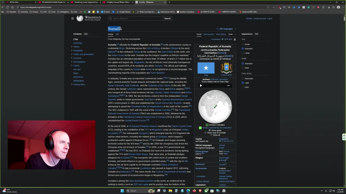Switch to A Highly Unusual Winter Pattern tab
Viewport: 346px width, 194px height.
click(118, 2)
